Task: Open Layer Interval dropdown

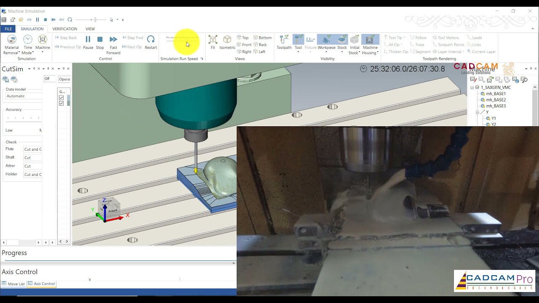Action: pos(448,52)
